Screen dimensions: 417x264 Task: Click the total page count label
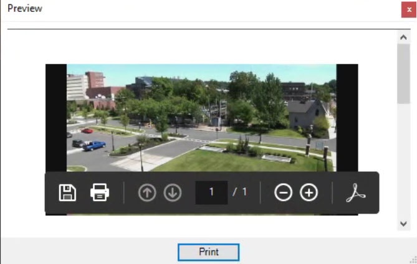(240, 192)
